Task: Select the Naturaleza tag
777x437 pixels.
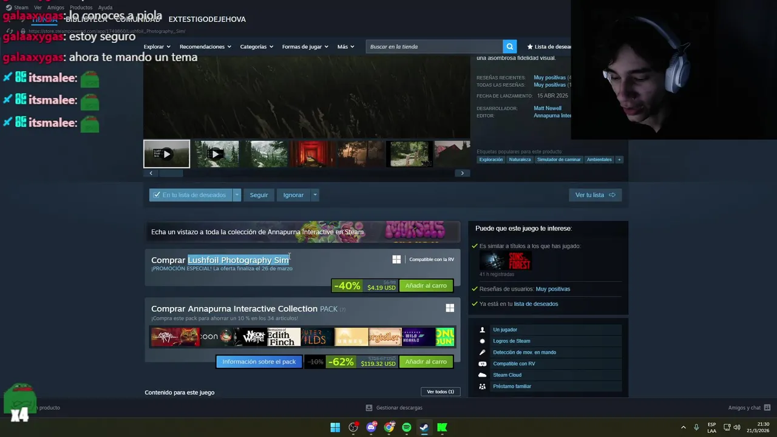Action: tap(520, 160)
